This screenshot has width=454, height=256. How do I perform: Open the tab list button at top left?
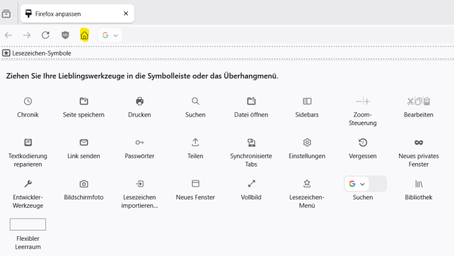6,14
